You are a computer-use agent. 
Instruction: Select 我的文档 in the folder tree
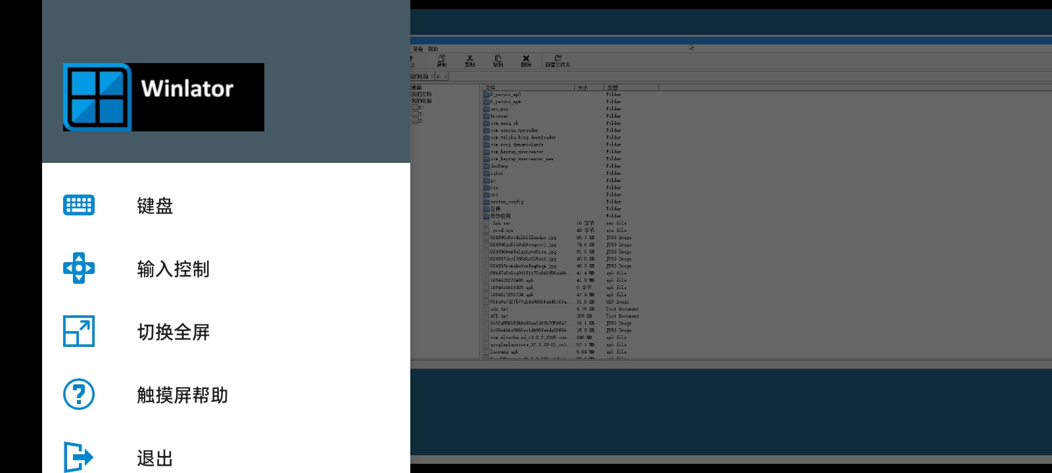pyautogui.click(x=421, y=95)
